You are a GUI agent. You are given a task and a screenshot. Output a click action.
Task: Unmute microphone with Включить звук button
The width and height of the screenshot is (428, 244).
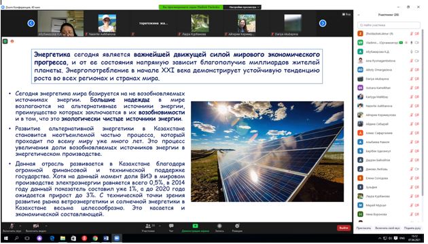tap(12, 228)
